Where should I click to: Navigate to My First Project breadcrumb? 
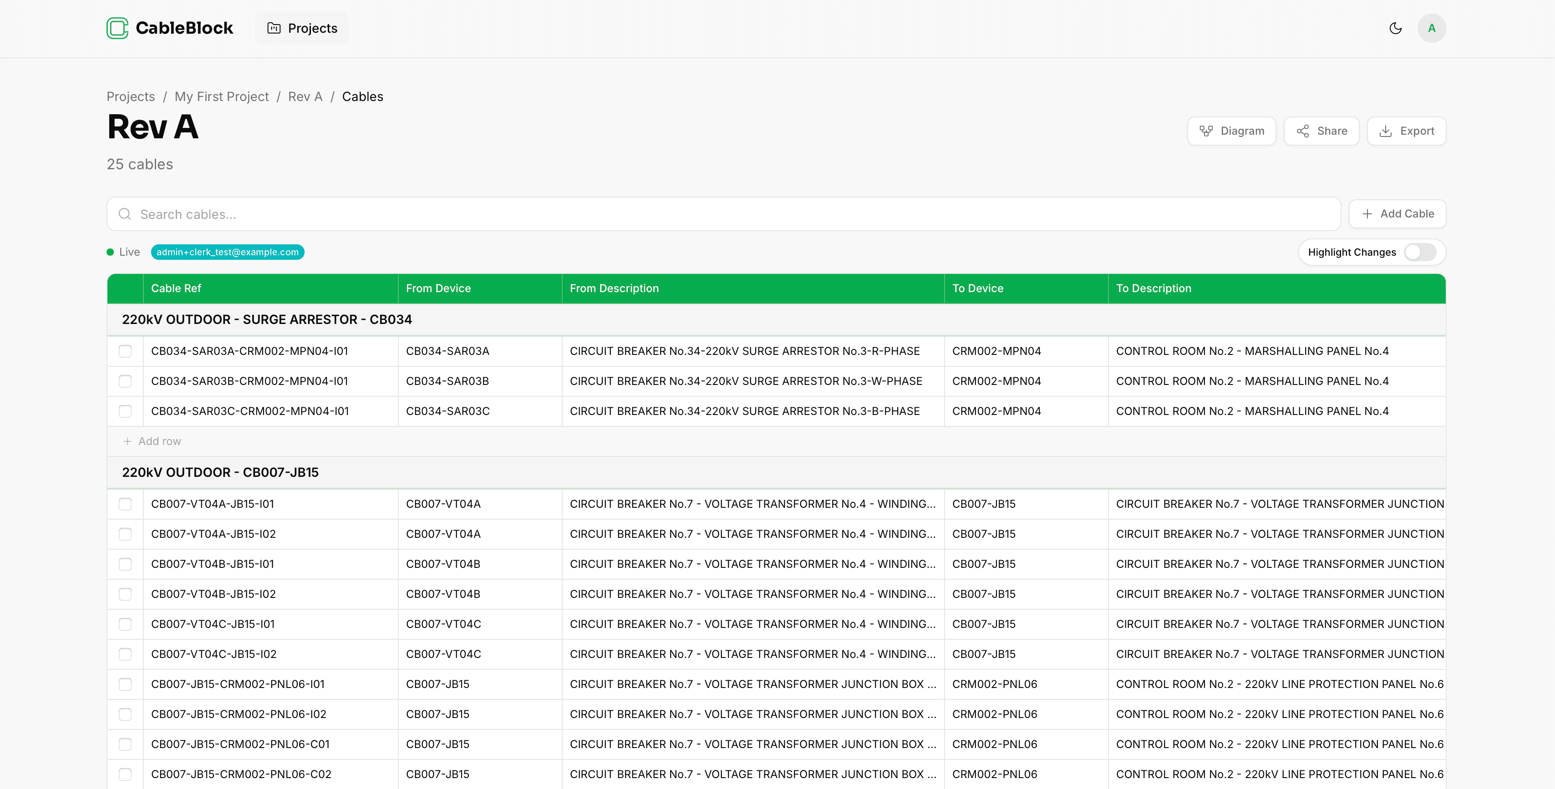pyautogui.click(x=222, y=96)
